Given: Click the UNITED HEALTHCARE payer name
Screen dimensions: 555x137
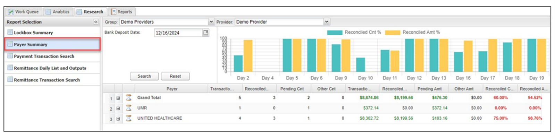Looking at the screenshot, I should [160, 118].
